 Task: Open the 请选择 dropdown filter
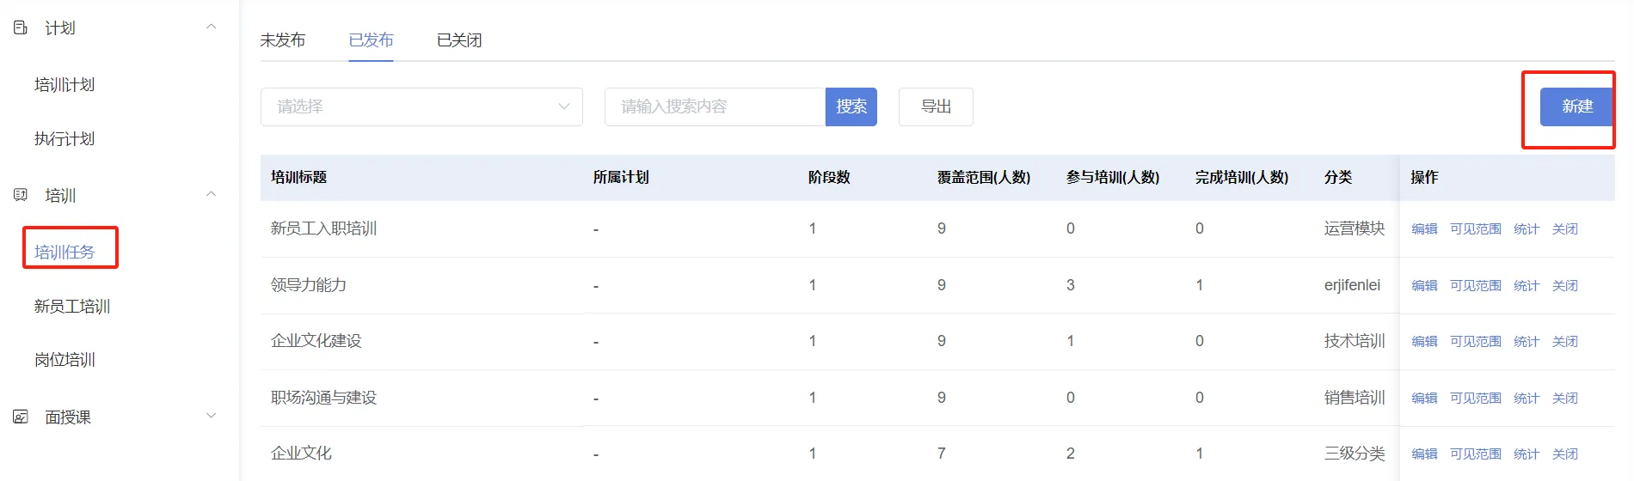421,107
